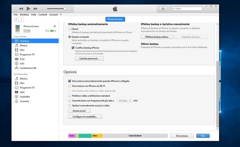
Task: Open the Account menu
Action: 54,15
